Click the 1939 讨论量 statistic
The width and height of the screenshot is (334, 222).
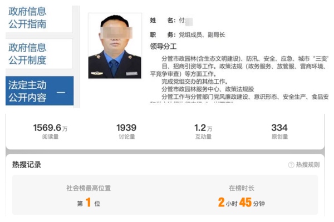click(126, 132)
